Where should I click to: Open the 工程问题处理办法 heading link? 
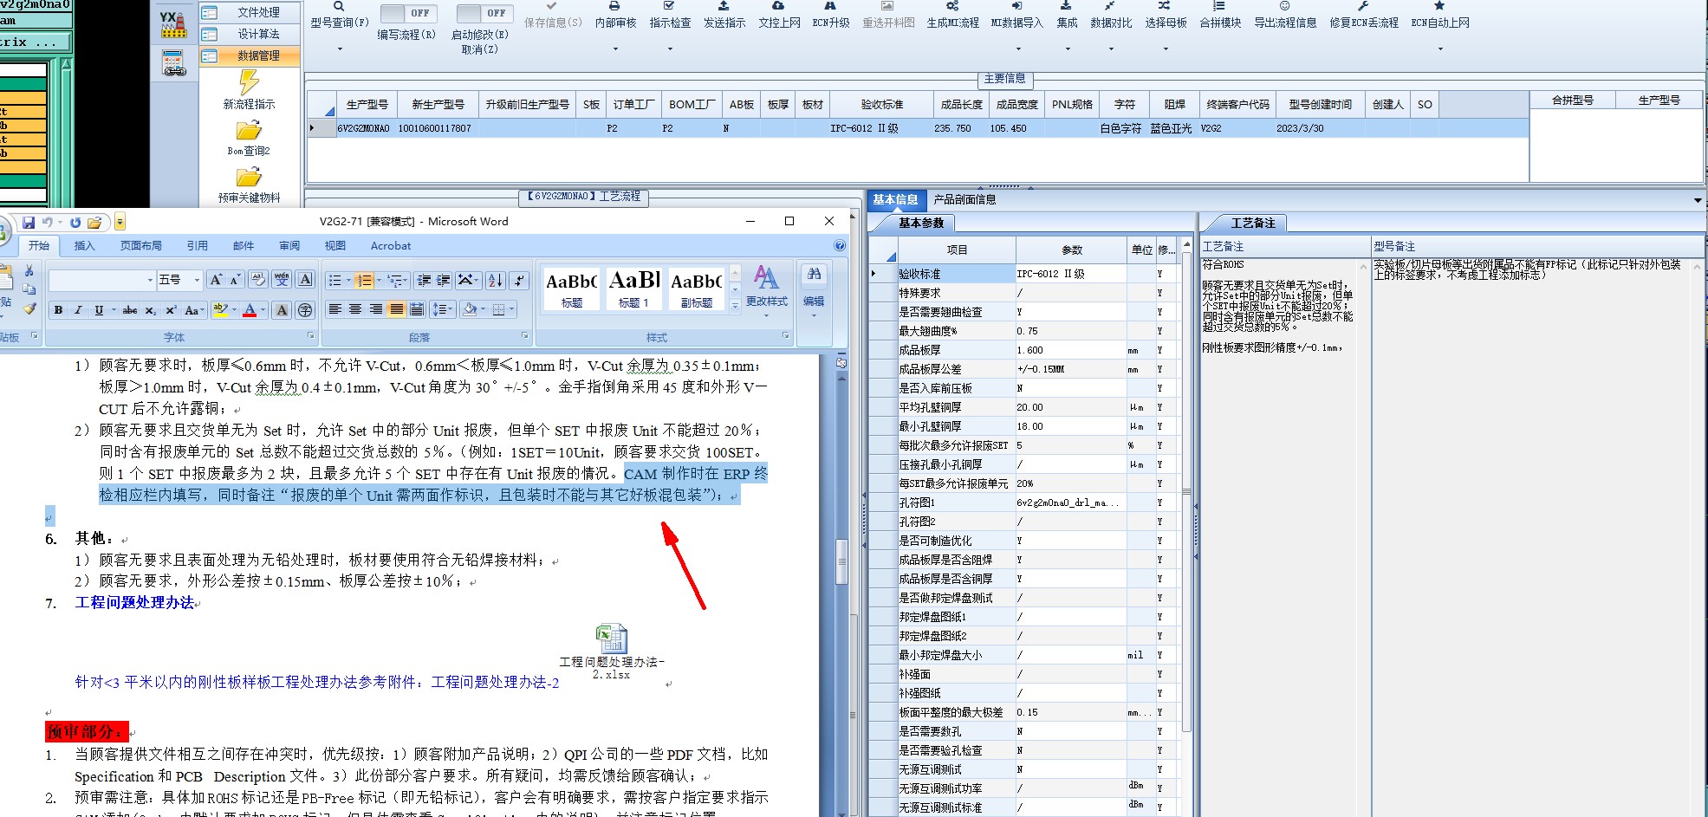click(134, 602)
